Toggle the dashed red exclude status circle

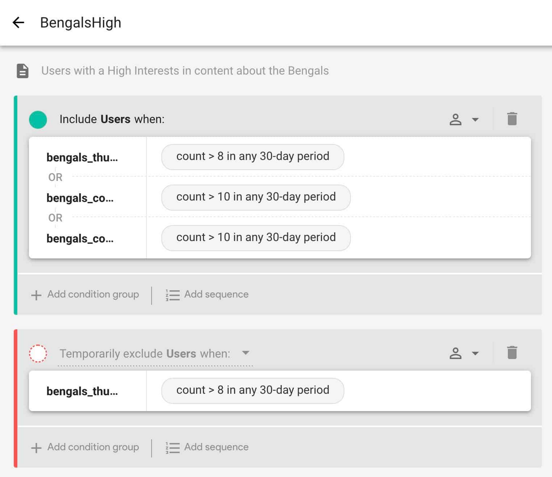(38, 353)
